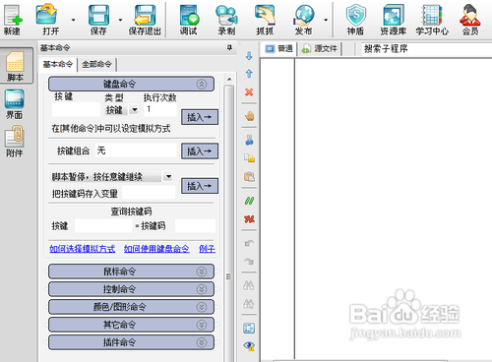The width and height of the screenshot is (492, 362).
Task: Open 例子 examples link
Action: [207, 249]
